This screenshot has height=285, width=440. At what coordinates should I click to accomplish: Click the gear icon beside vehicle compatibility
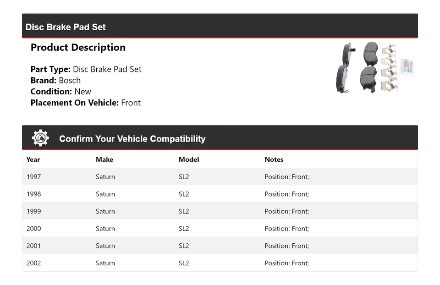tap(40, 138)
